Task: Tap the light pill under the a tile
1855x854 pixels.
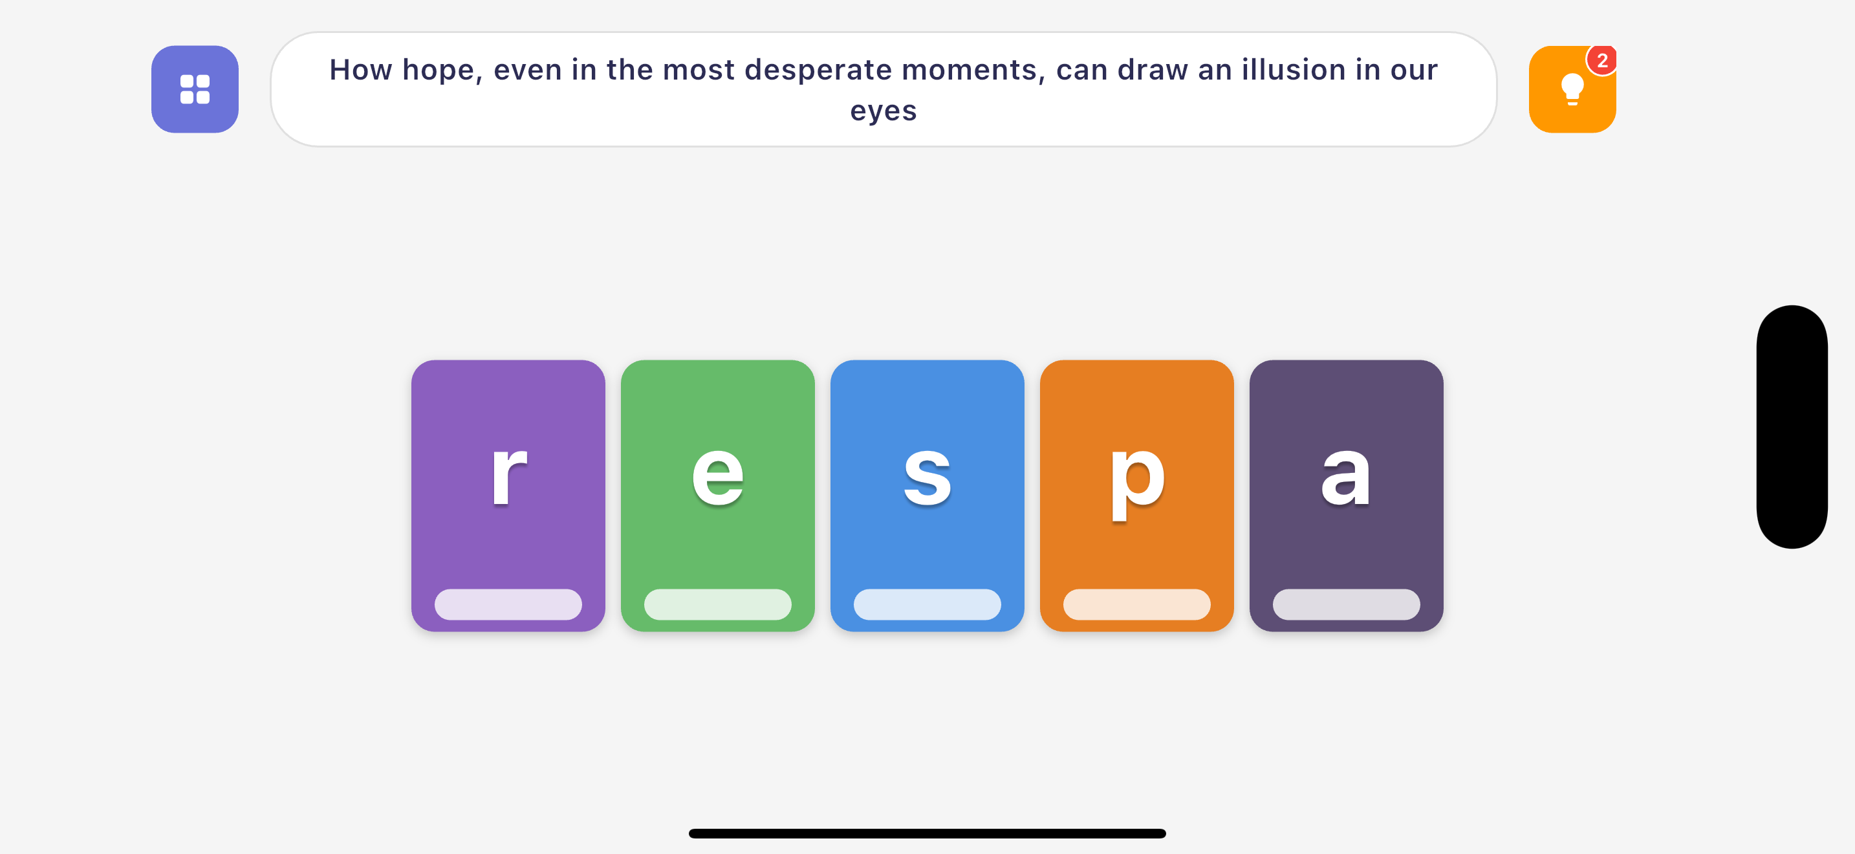Action: click(x=1346, y=604)
